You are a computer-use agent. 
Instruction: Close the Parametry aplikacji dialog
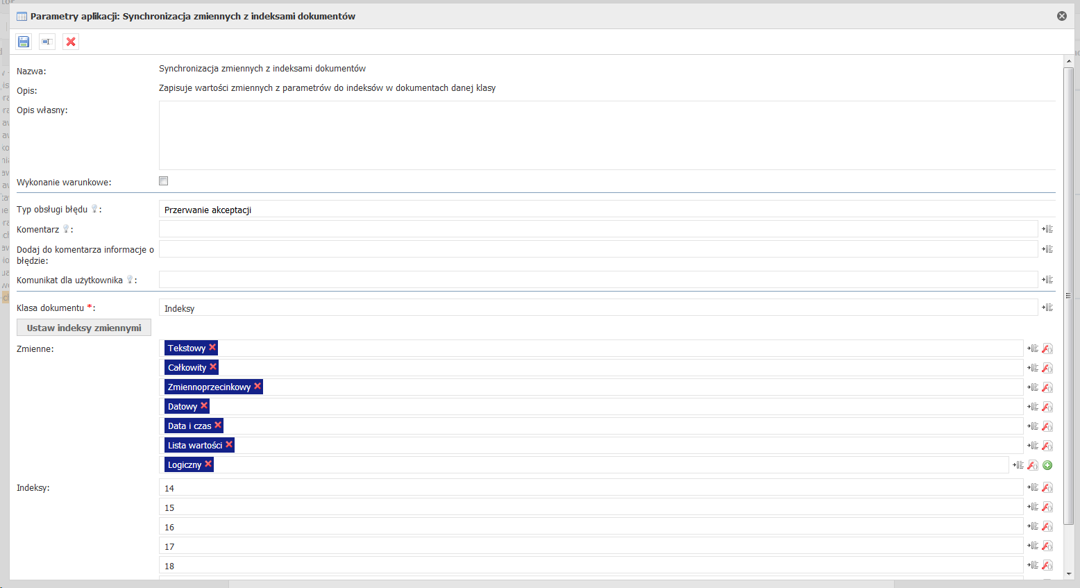tap(1062, 16)
